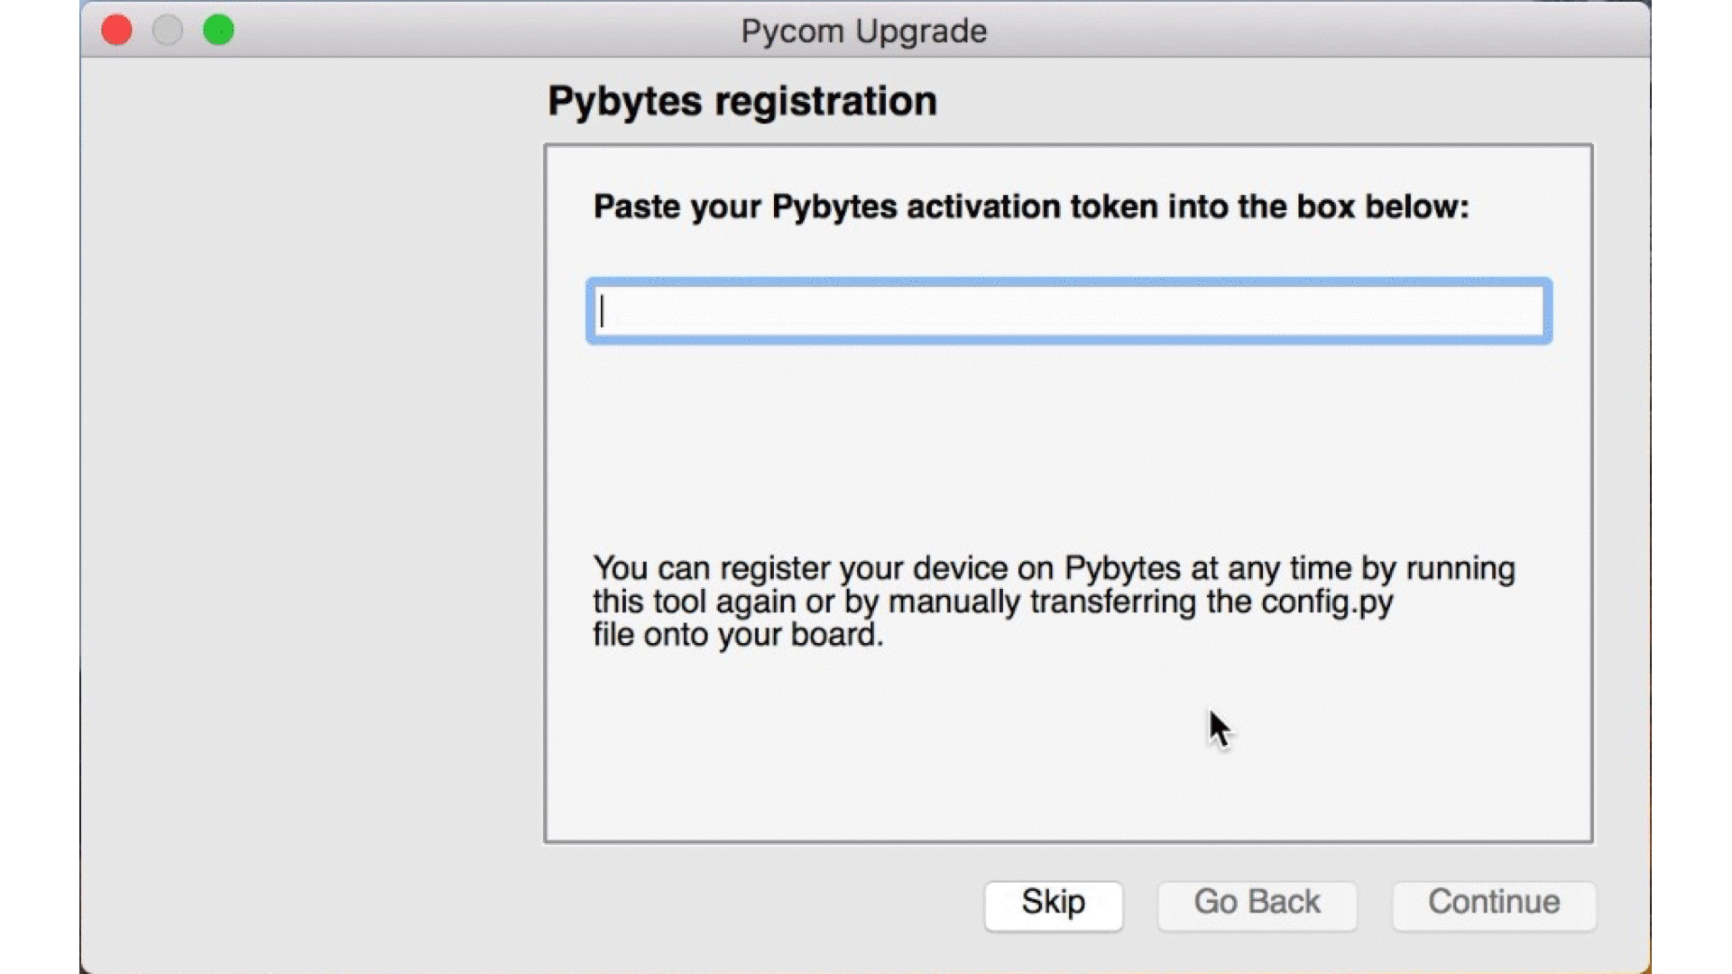Click the word Pybytes in the heading
The width and height of the screenshot is (1732, 974).
point(624,101)
